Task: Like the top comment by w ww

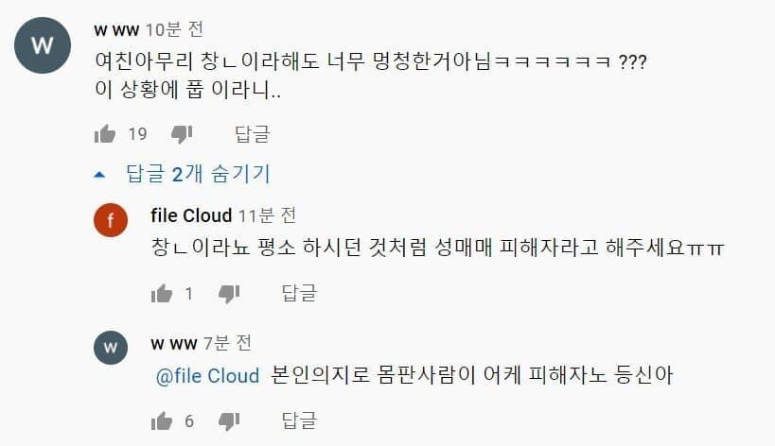Action: [x=105, y=133]
